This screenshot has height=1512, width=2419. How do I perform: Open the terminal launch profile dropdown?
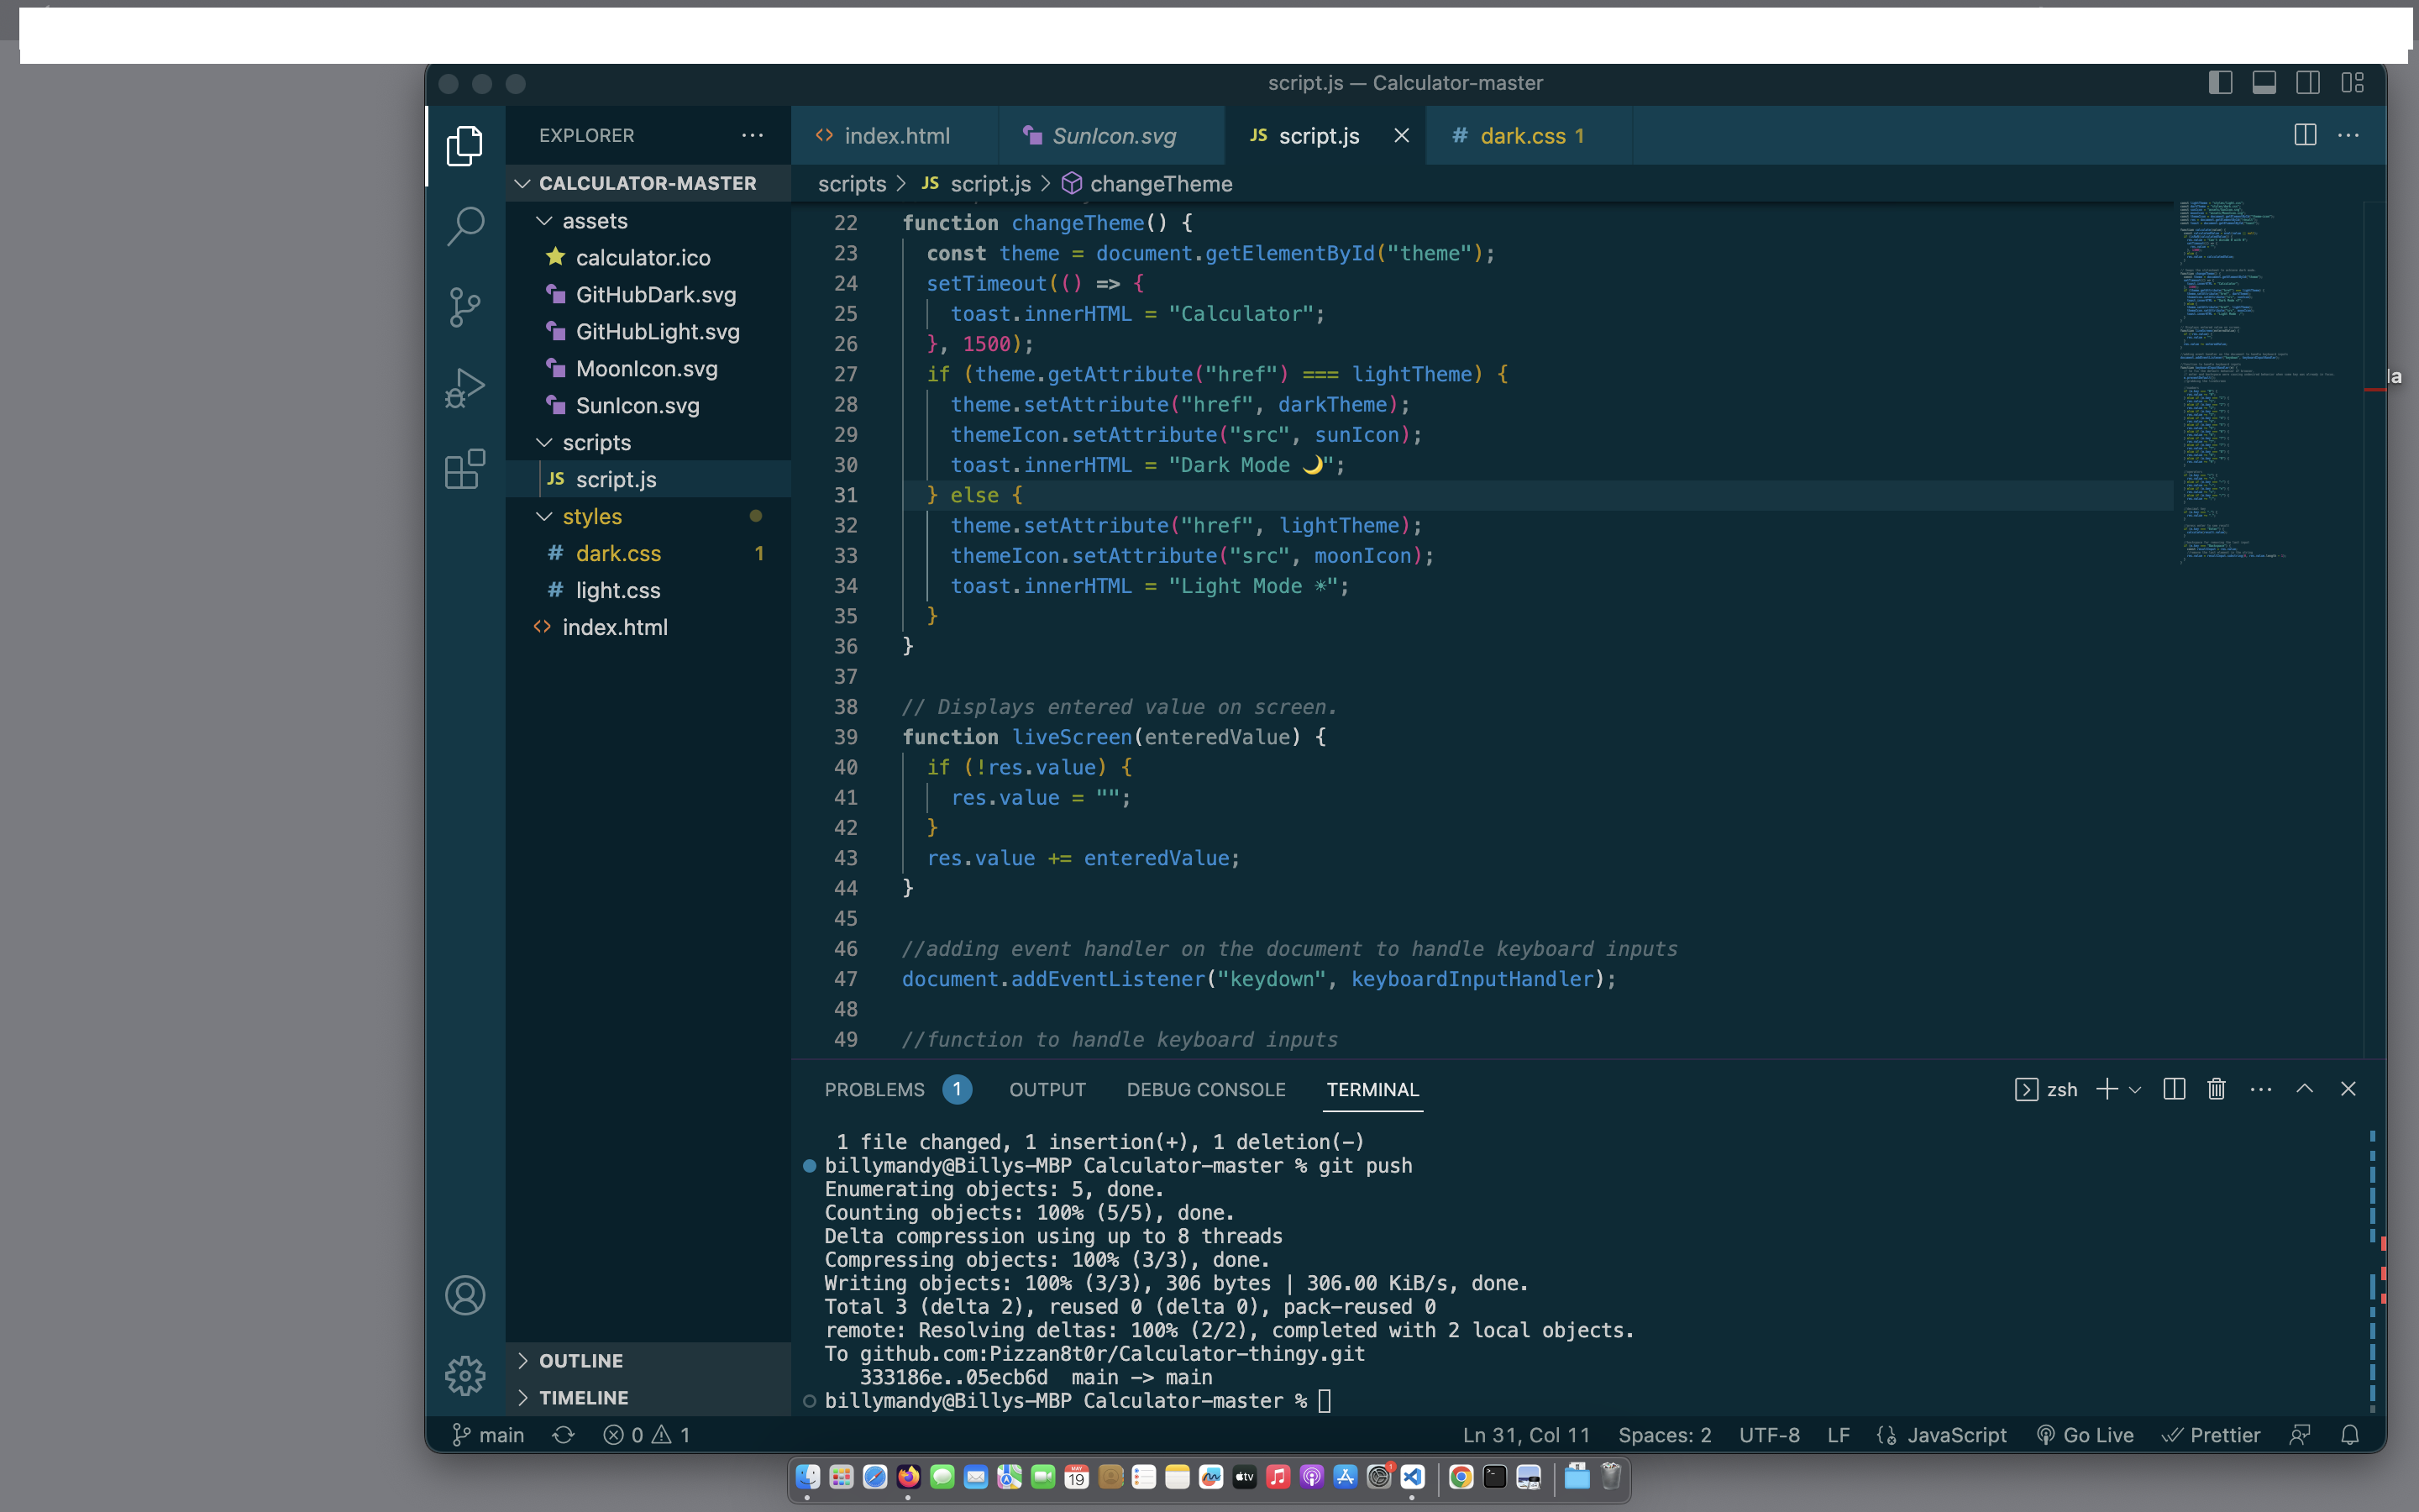pyautogui.click(x=2135, y=1089)
